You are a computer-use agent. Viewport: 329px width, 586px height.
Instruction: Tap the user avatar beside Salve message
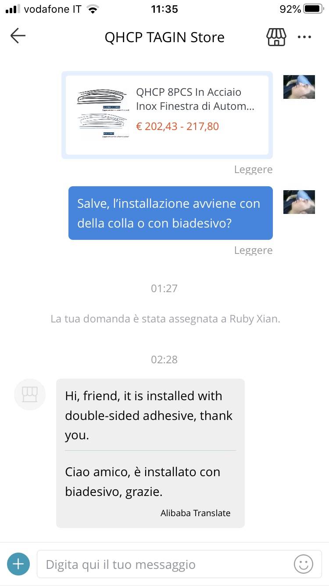(299, 202)
